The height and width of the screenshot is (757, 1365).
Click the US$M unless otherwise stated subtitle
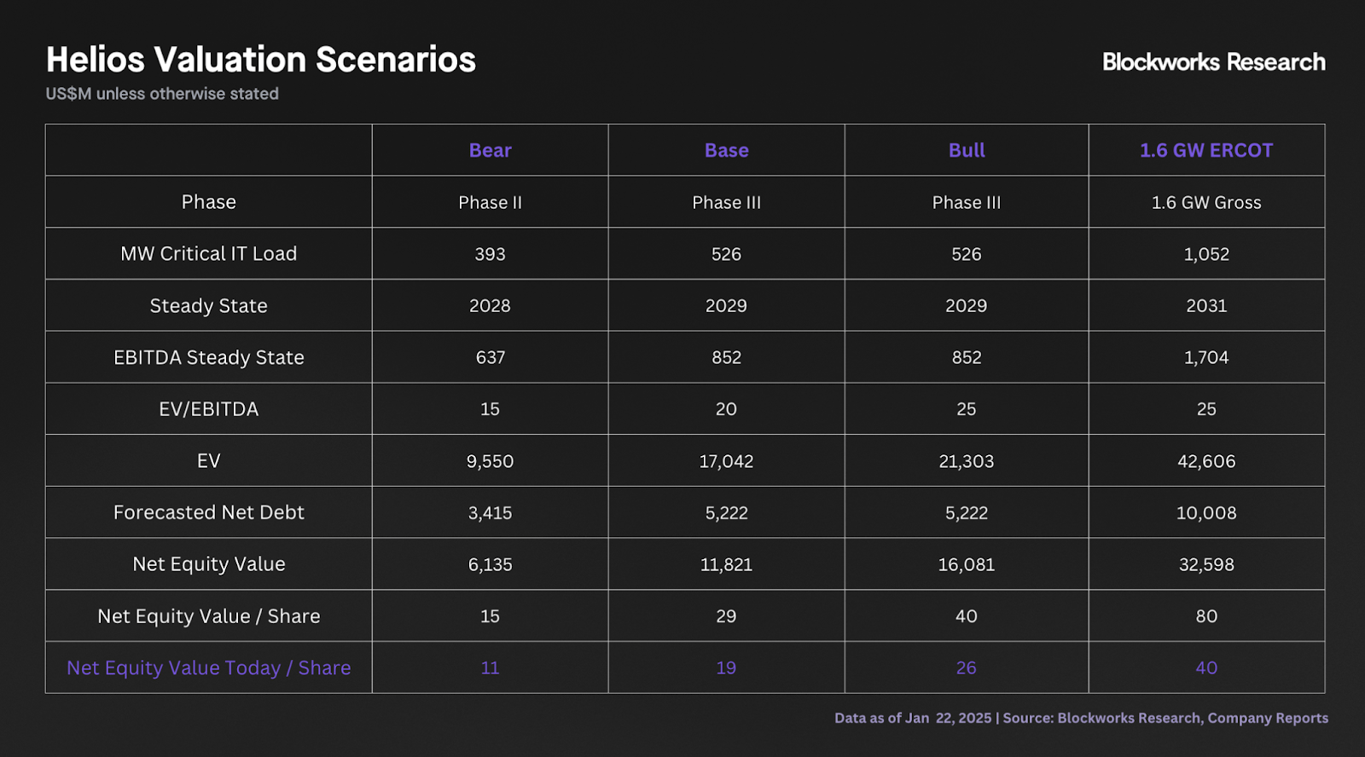click(x=162, y=94)
